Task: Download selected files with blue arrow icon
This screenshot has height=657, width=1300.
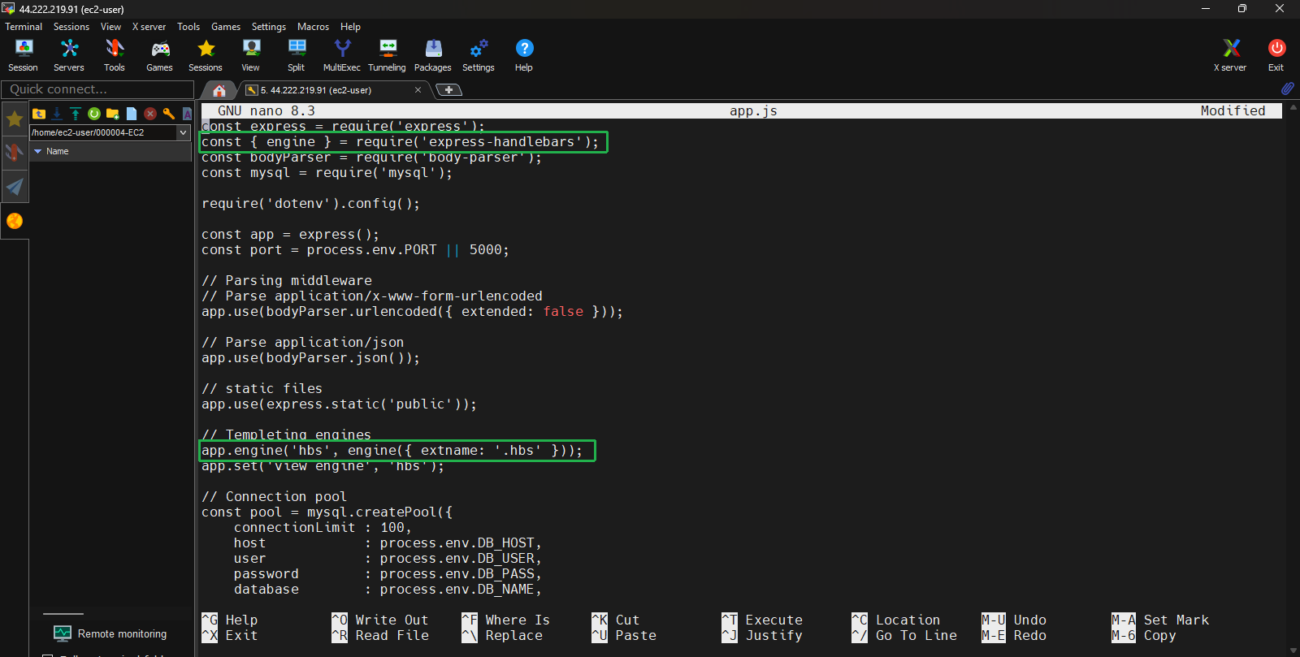Action: 57,114
